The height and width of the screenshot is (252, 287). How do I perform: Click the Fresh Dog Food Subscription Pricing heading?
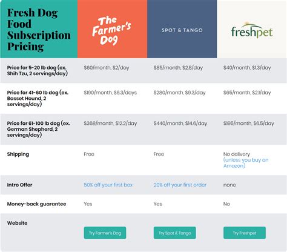point(39,30)
